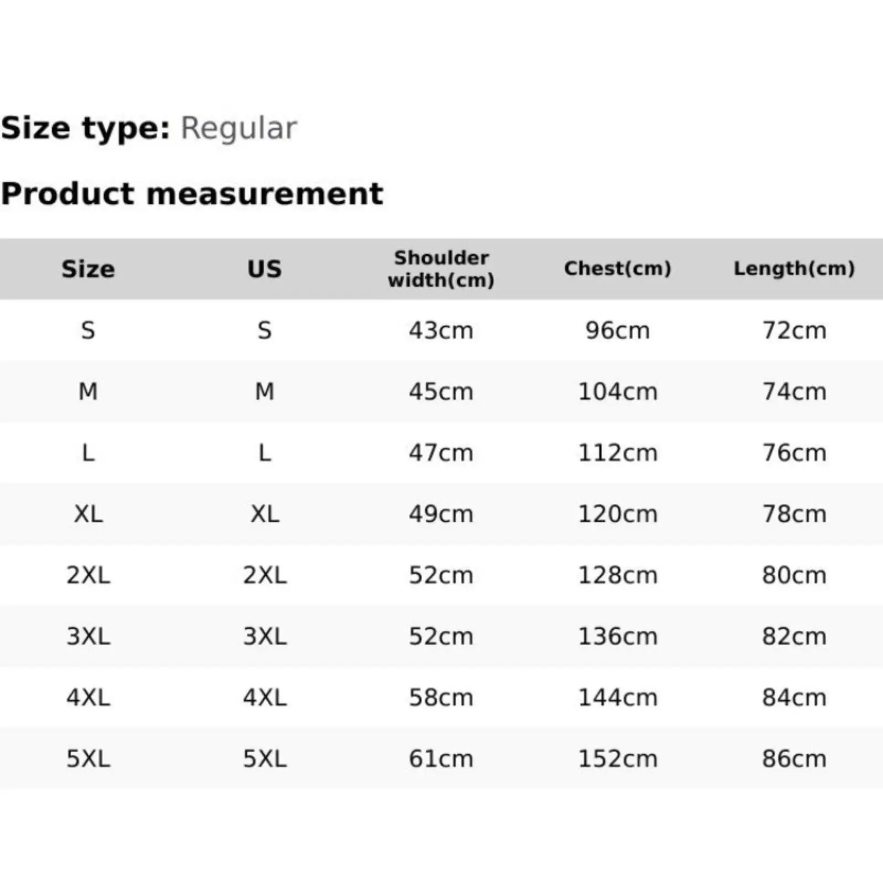
Task: Select the 74cm length cell
Action: pos(794,392)
